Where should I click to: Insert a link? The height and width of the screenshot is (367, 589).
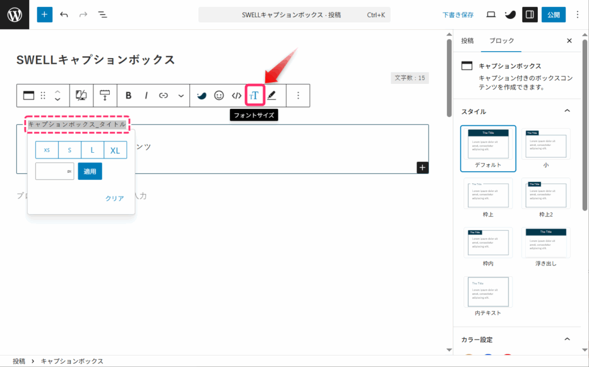[163, 95]
